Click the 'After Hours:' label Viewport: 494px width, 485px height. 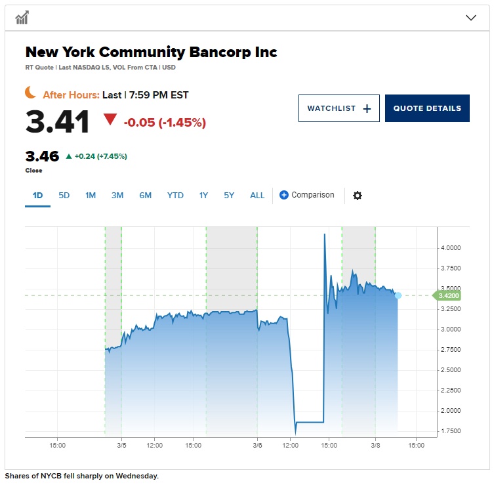[x=72, y=95]
